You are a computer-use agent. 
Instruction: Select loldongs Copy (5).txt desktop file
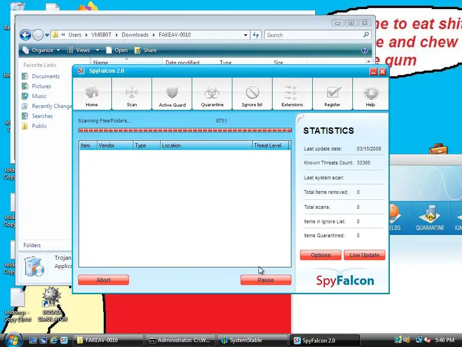coord(18,305)
